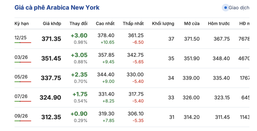Click the Mở cửa column header

(191, 24)
